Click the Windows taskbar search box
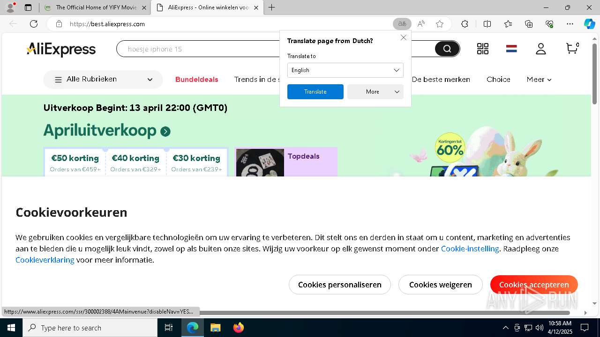 (90, 328)
